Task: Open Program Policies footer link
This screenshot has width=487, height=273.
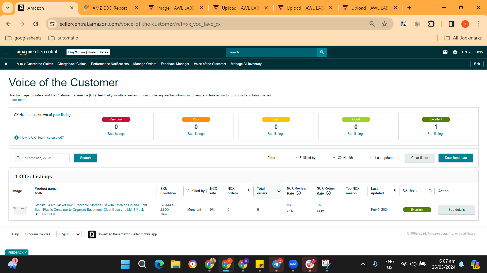Action: coord(38,234)
